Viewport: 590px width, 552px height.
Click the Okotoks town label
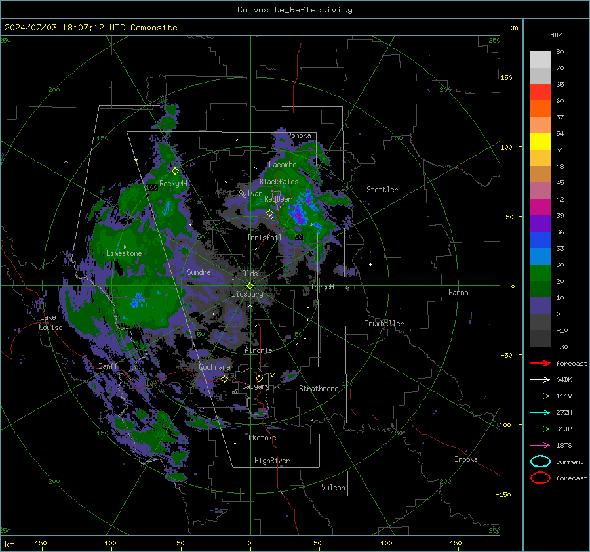262,438
